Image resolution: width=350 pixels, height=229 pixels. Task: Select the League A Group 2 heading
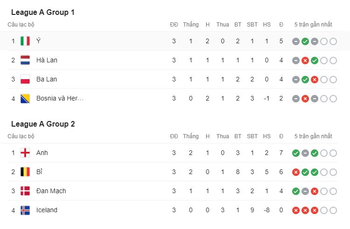point(43,124)
